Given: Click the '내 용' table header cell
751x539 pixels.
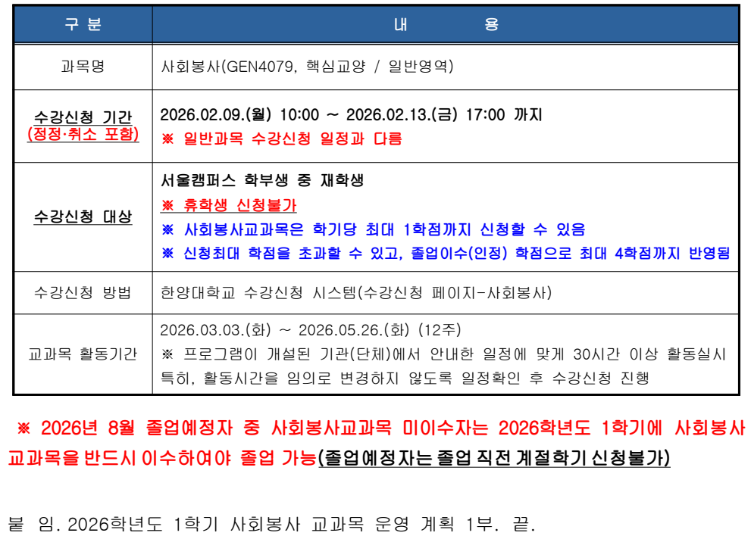Looking at the screenshot, I should [x=445, y=24].
